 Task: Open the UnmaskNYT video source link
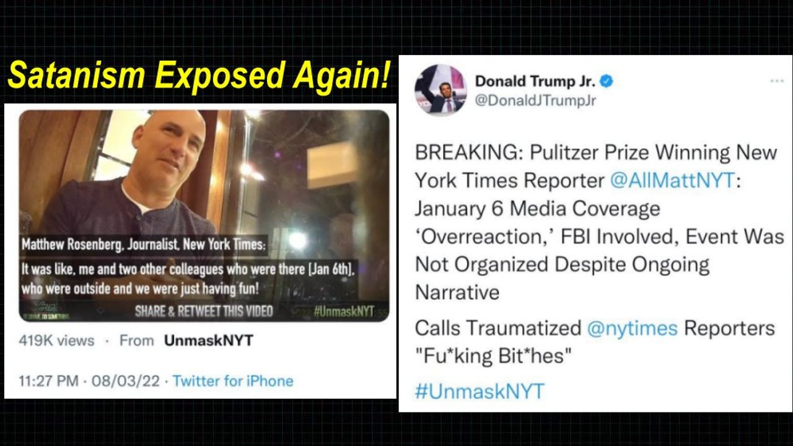click(209, 340)
